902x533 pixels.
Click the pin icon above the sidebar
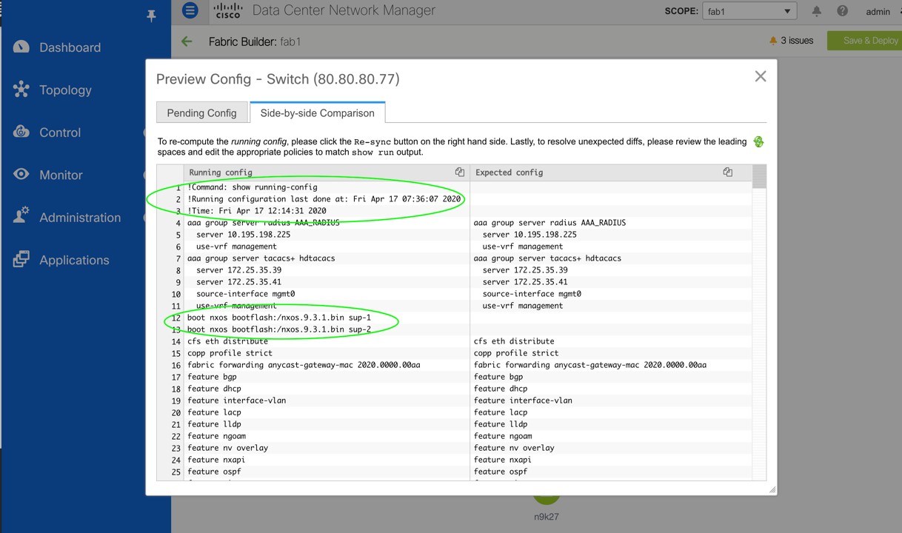(x=151, y=16)
